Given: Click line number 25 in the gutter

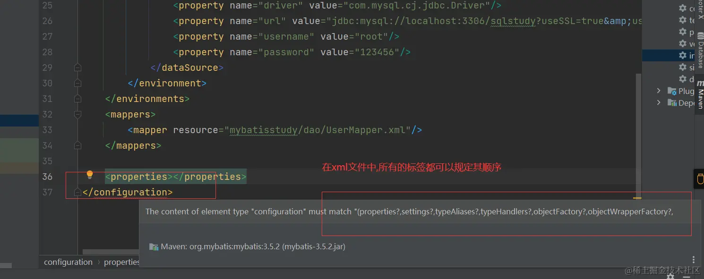Looking at the screenshot, I should 47,6.
